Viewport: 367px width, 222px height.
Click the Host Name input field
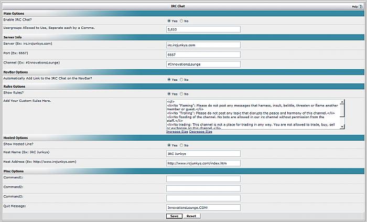[203, 154]
